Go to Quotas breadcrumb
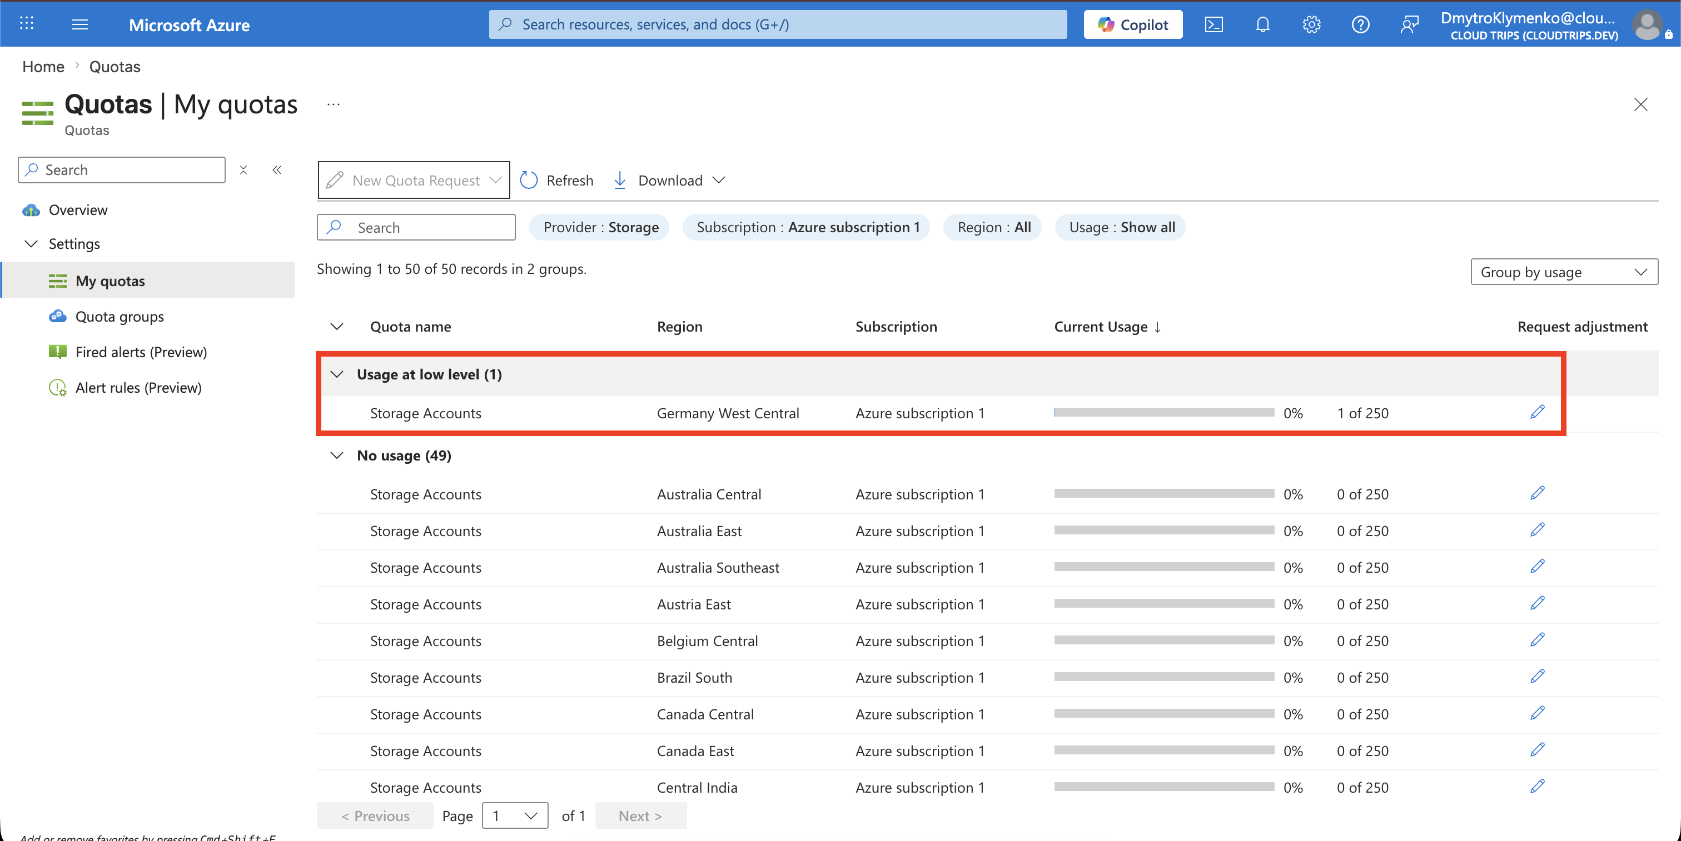This screenshot has height=841, width=1681. pos(115,67)
